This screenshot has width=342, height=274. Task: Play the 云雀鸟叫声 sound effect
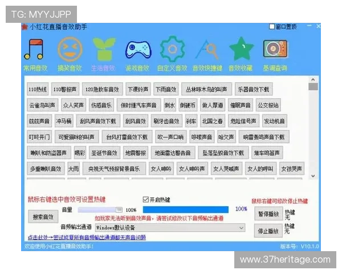(42, 105)
